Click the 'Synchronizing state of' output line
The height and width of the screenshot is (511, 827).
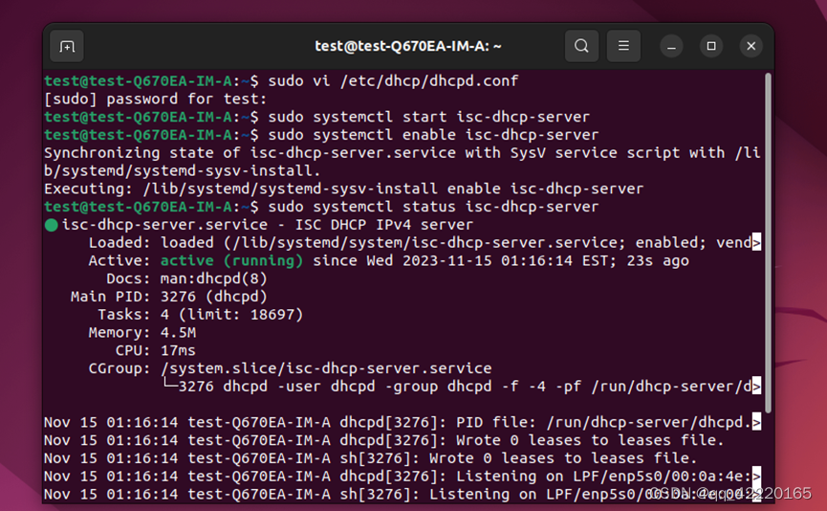coord(402,152)
